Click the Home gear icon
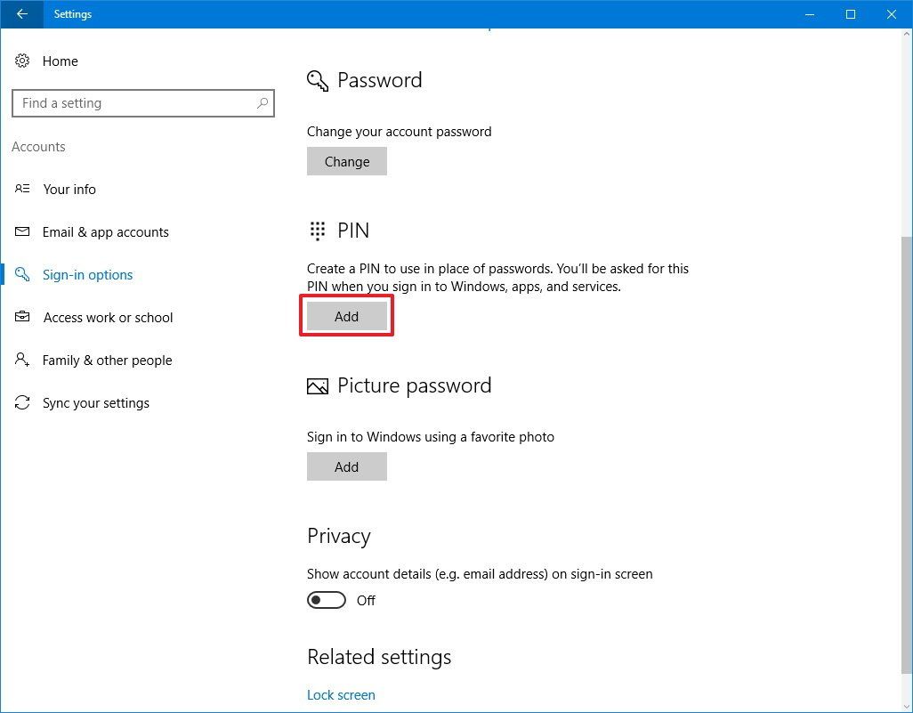This screenshot has width=913, height=713. point(22,61)
